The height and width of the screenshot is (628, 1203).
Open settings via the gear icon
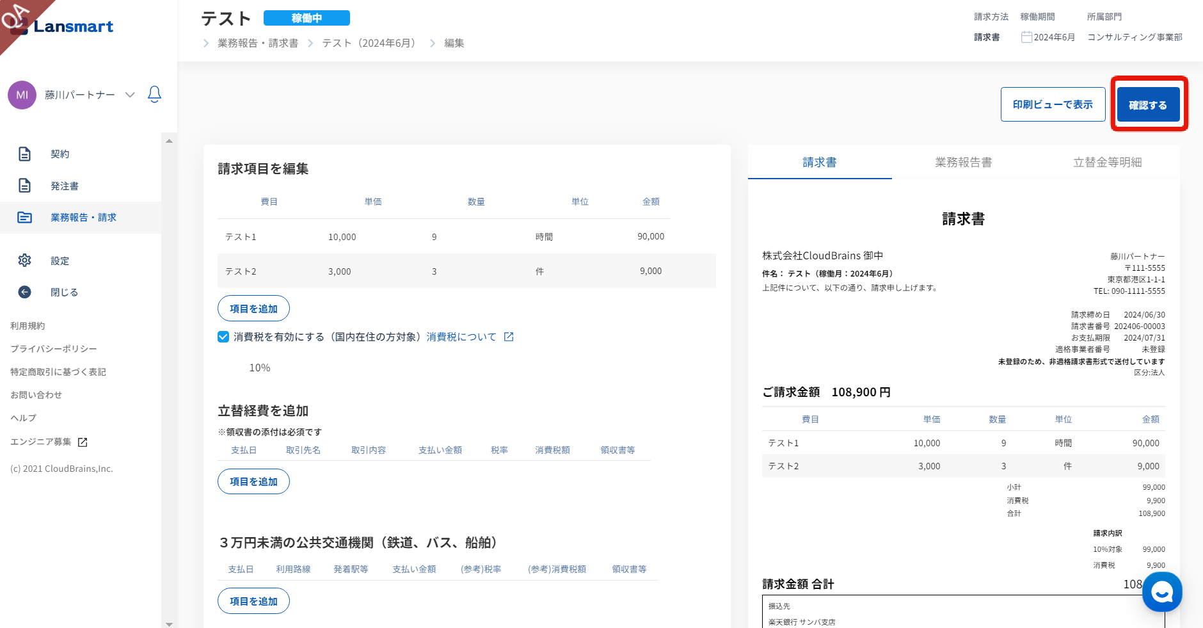pos(24,261)
